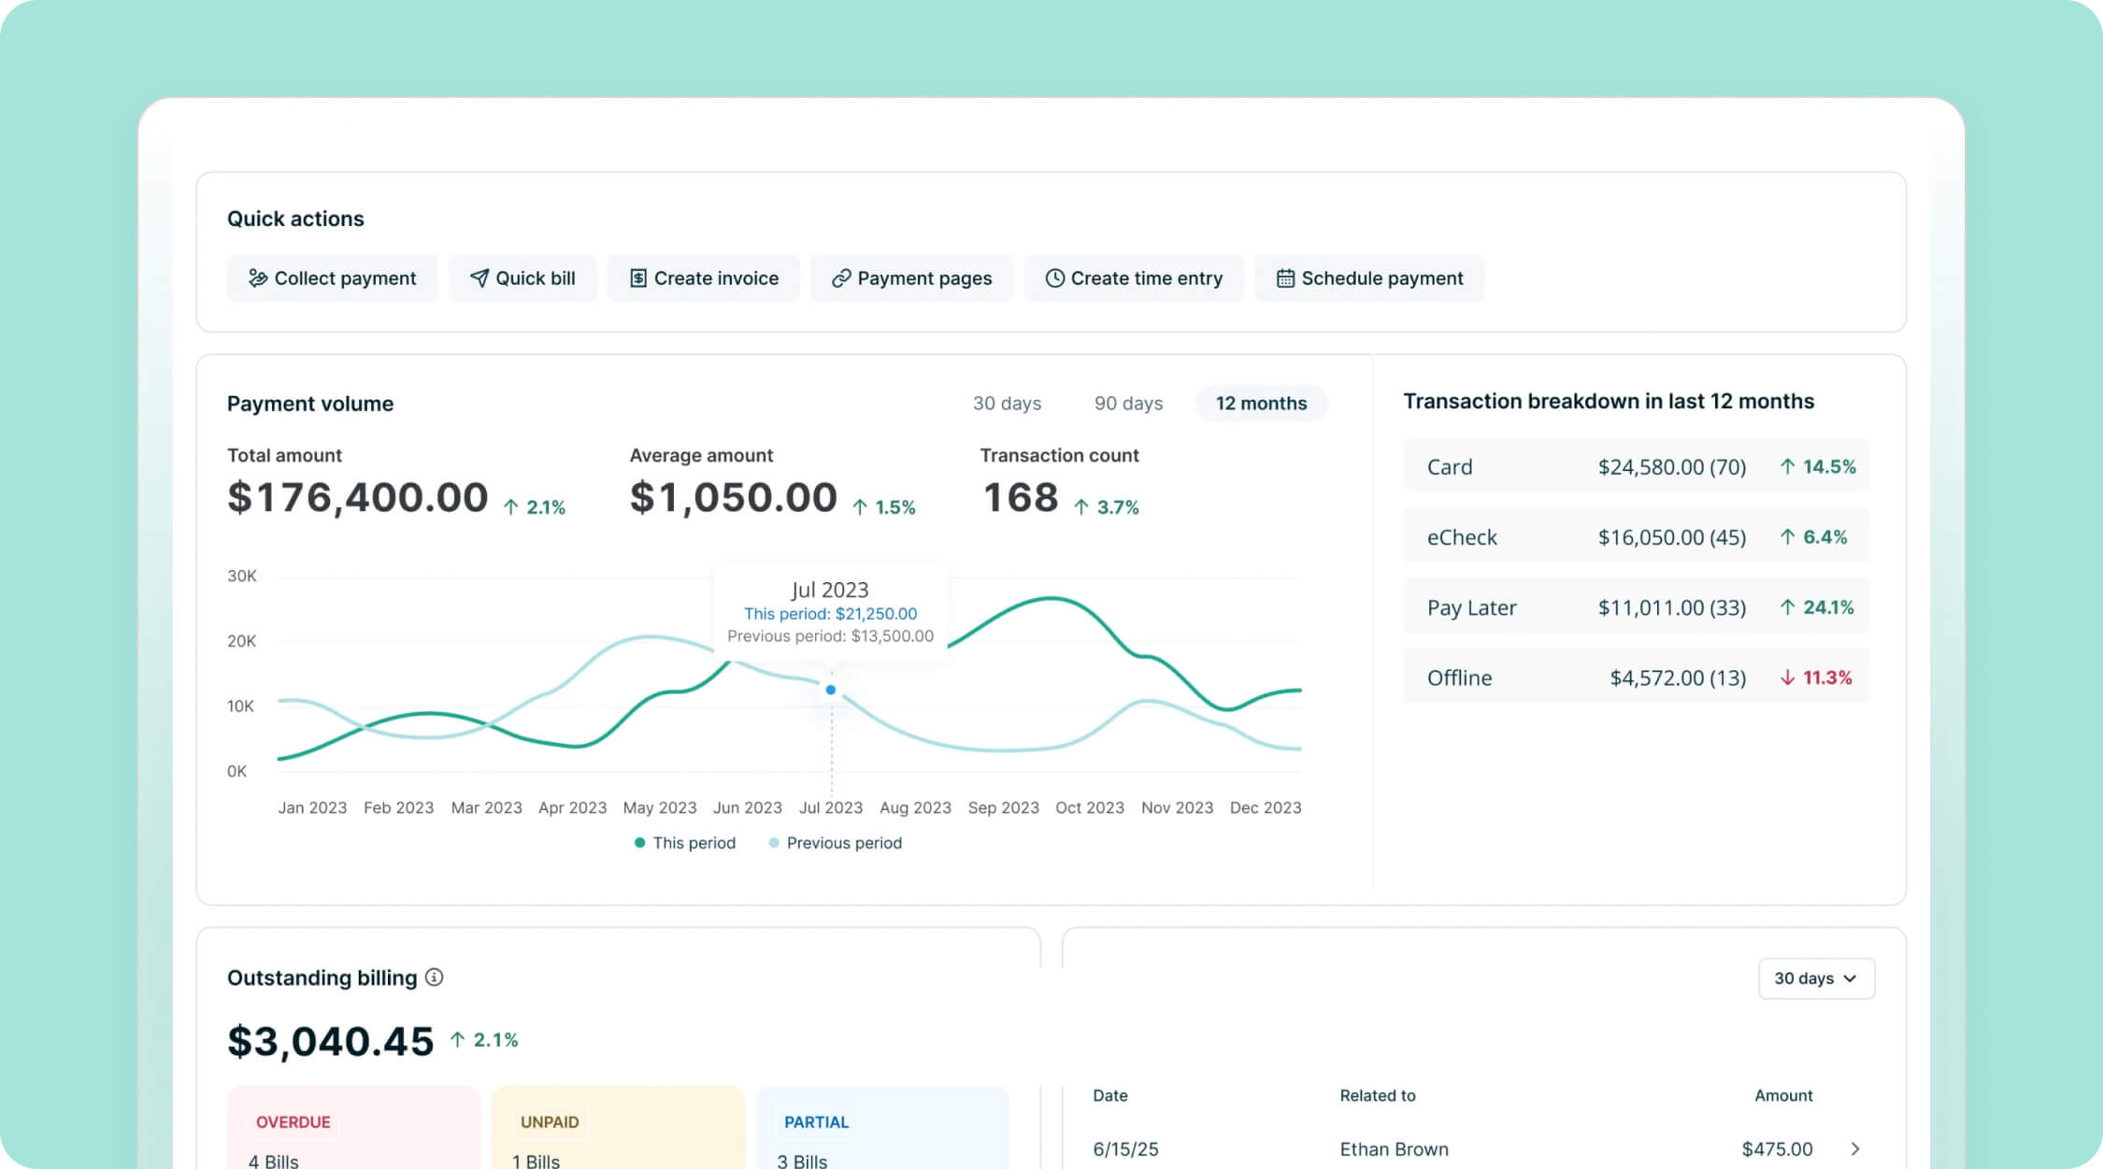This screenshot has height=1169, width=2103.
Task: Select the Create invoice document icon
Action: (637, 278)
